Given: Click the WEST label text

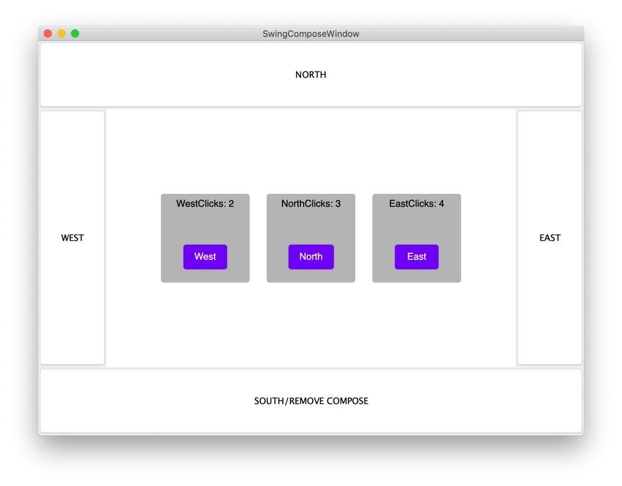Looking at the screenshot, I should click(x=72, y=238).
